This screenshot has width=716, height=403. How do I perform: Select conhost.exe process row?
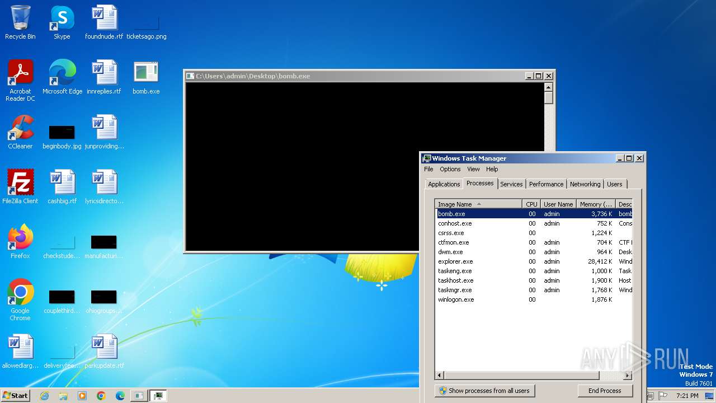534,223
